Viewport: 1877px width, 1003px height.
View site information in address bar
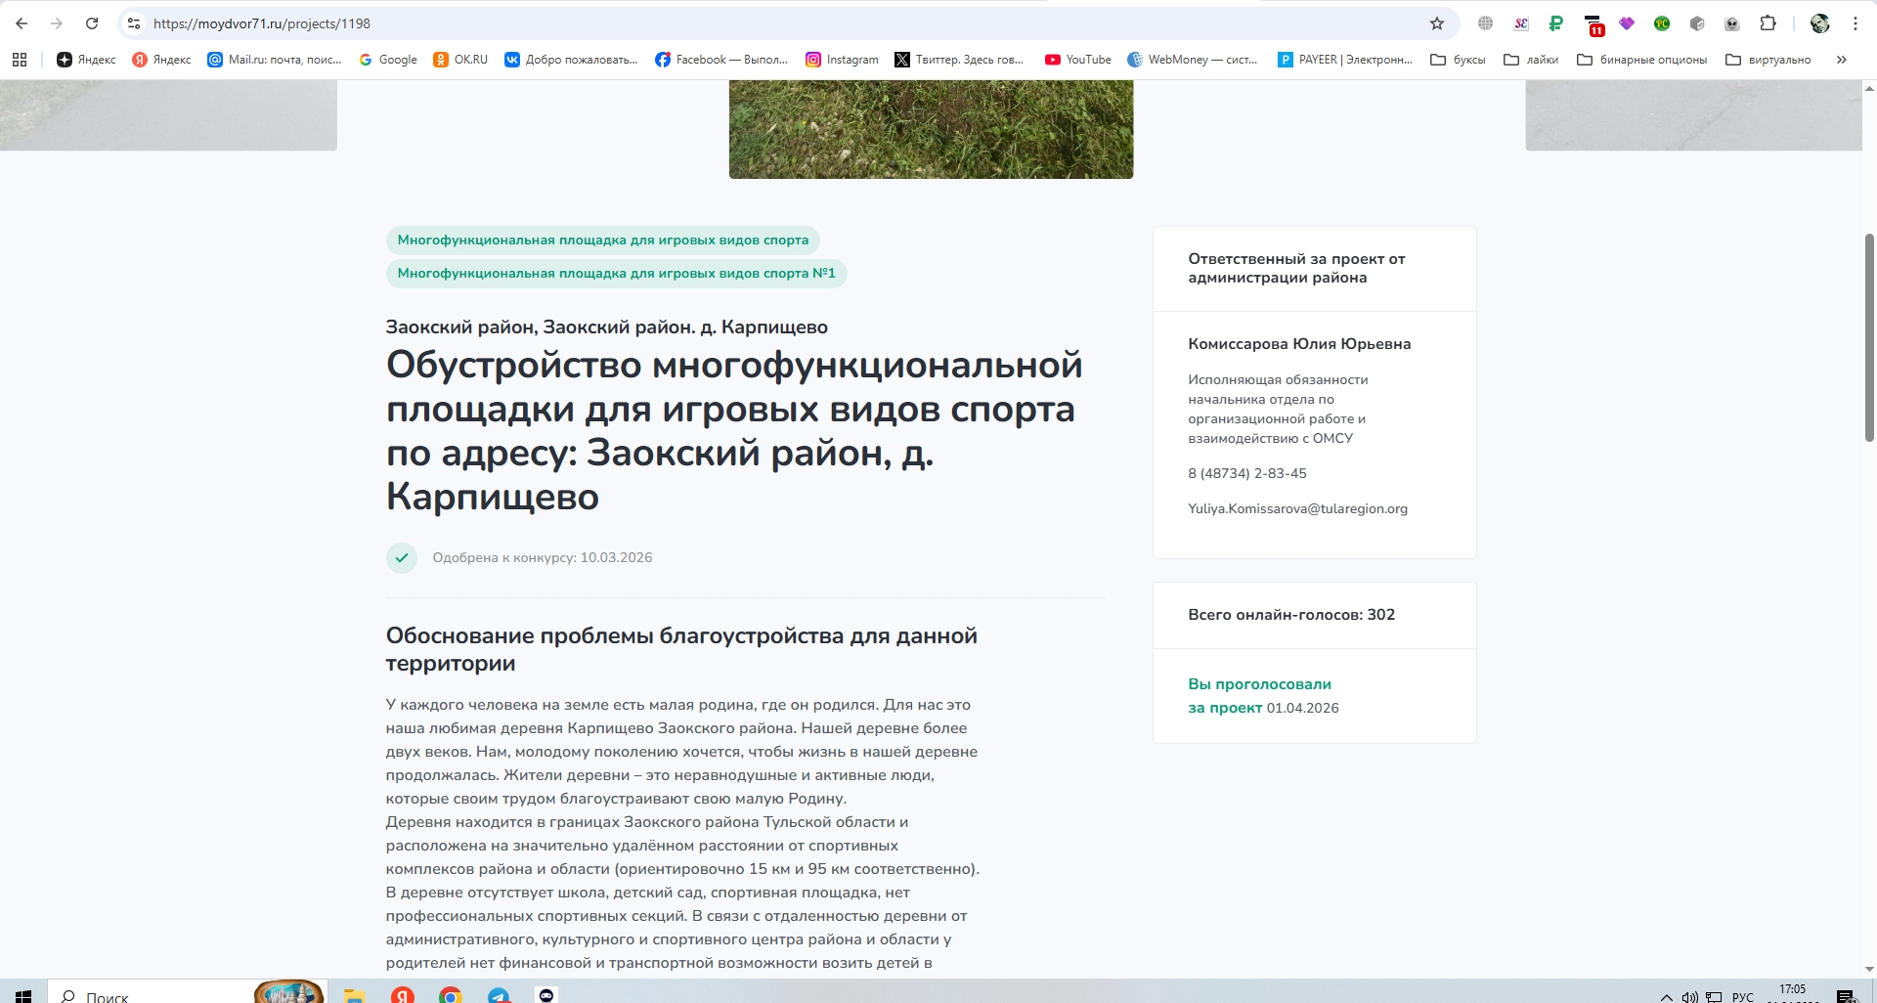134,23
